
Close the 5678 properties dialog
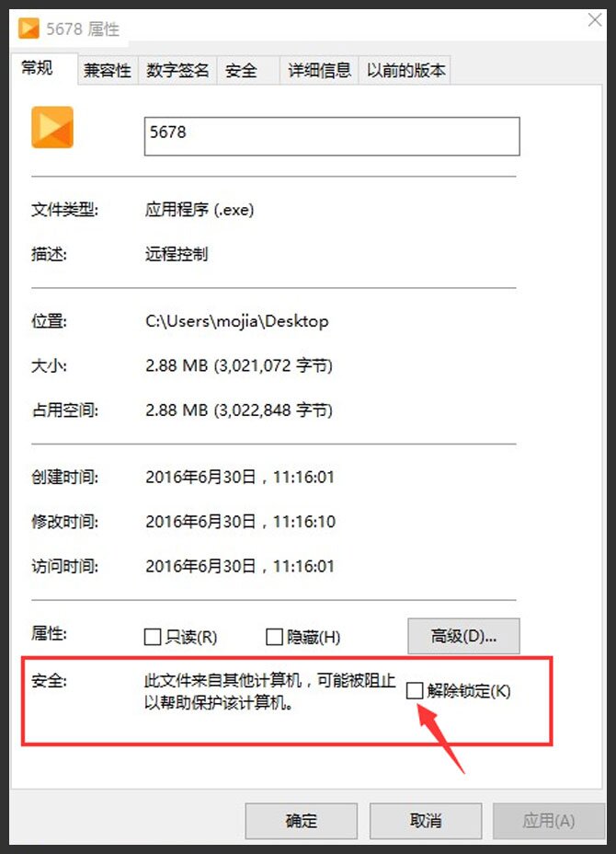595,20
